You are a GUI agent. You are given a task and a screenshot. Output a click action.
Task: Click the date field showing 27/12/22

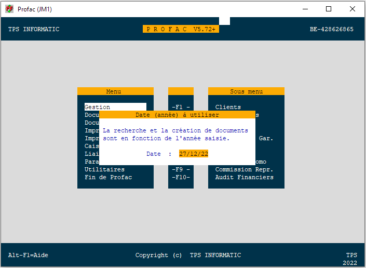coord(194,154)
